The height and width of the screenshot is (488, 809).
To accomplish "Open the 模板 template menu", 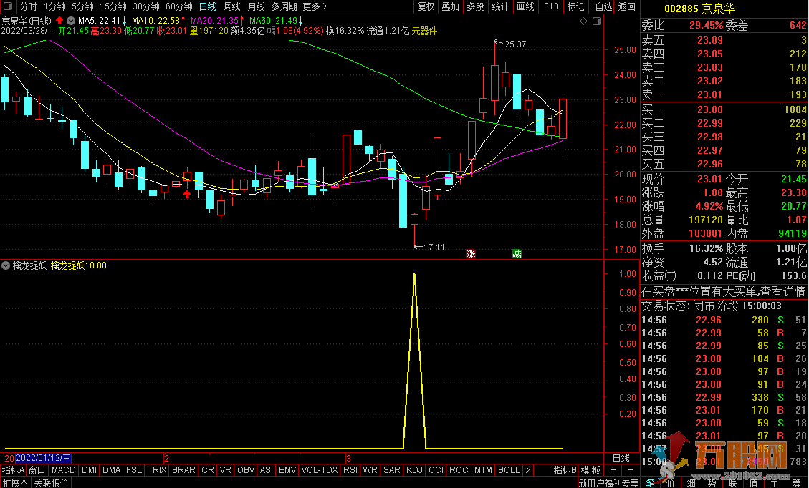I will pos(590,470).
